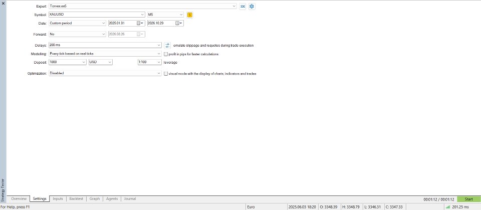Click the L: 3346.31 status value
The height and width of the screenshot is (210, 481).
pyautogui.click(x=373, y=207)
